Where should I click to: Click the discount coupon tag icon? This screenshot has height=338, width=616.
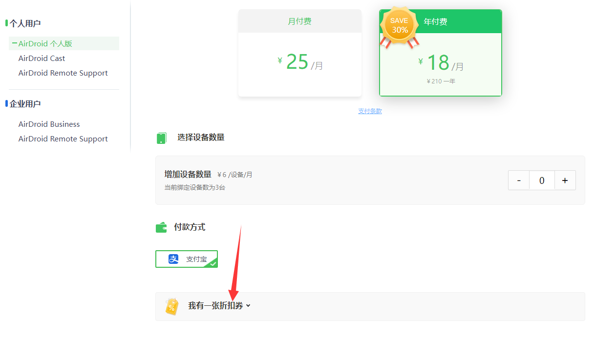[x=171, y=306]
